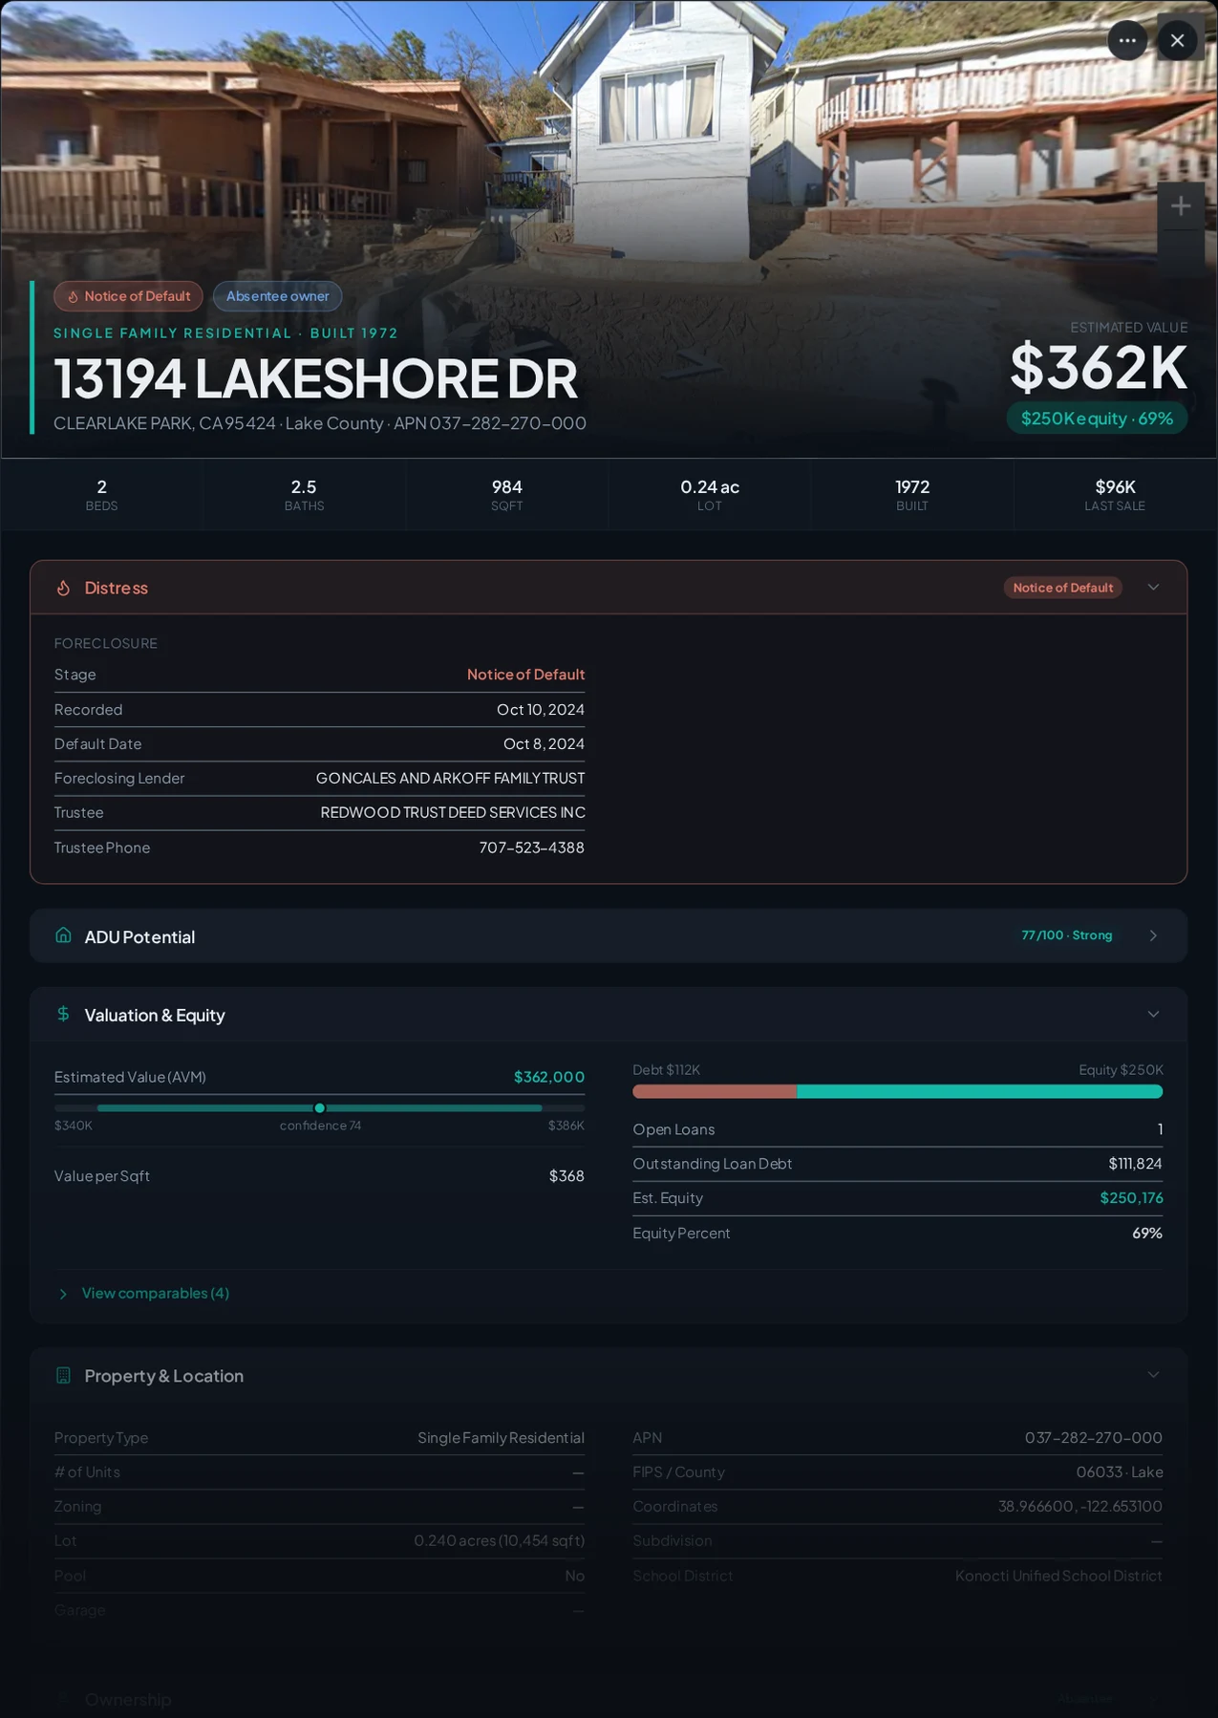
Task: Click the Open Loans value 1
Action: [x=1160, y=1129]
